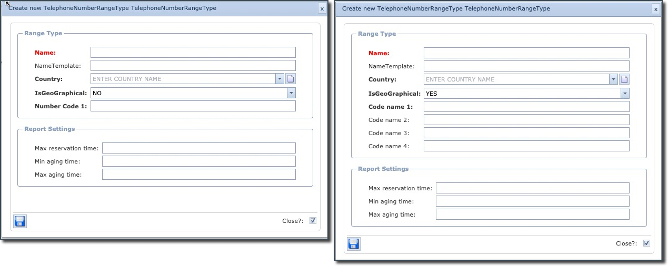Click the save disk icon in right dialog

pos(354,244)
